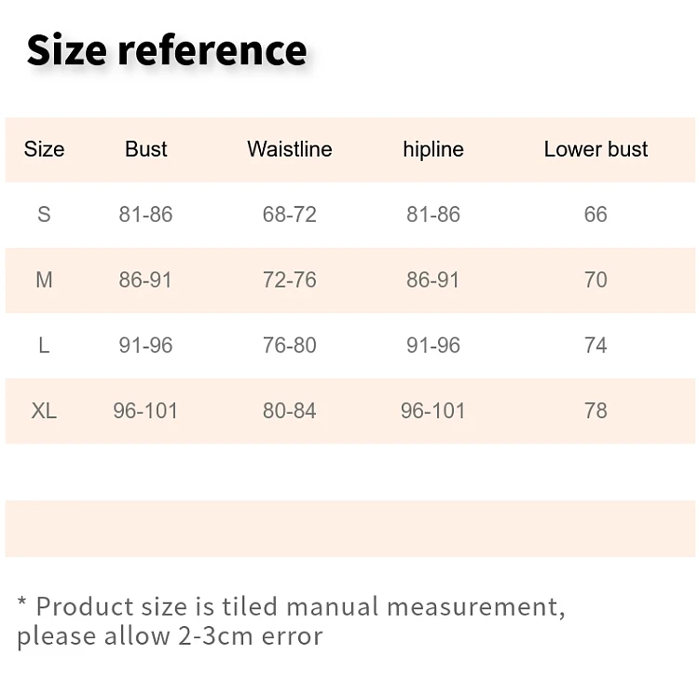Click the hipline column header

coord(433,149)
